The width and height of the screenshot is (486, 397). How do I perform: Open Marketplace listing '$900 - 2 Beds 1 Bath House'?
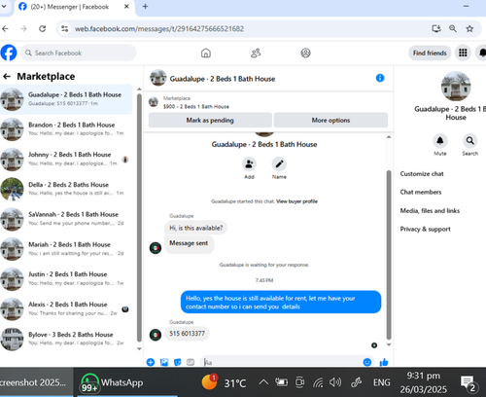195,107
